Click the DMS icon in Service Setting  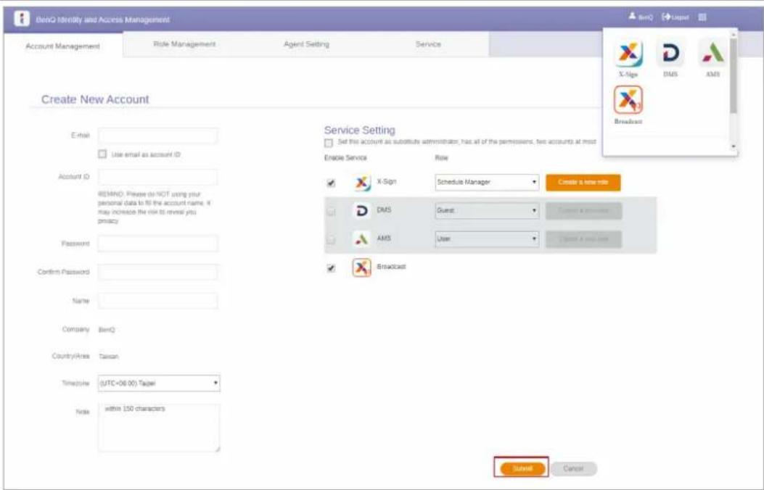coord(361,211)
